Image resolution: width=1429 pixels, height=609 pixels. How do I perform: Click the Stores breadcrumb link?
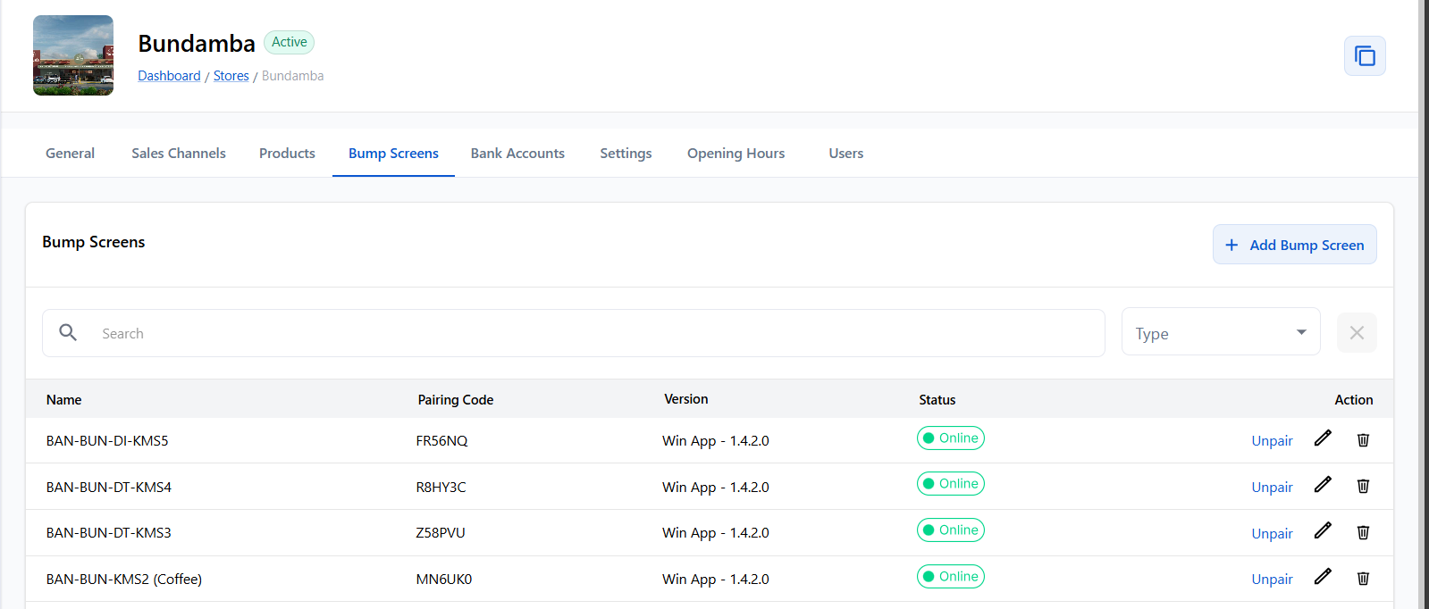pyautogui.click(x=231, y=76)
